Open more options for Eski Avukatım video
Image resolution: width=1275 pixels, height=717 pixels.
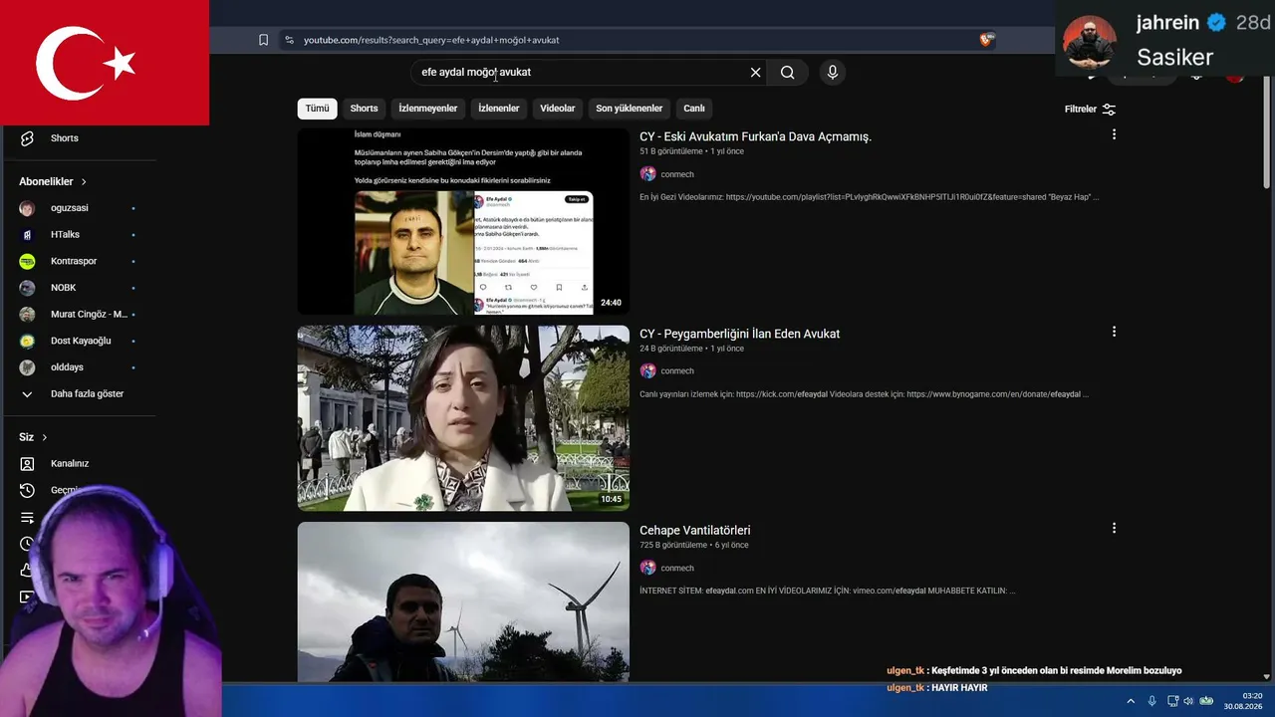click(1114, 134)
